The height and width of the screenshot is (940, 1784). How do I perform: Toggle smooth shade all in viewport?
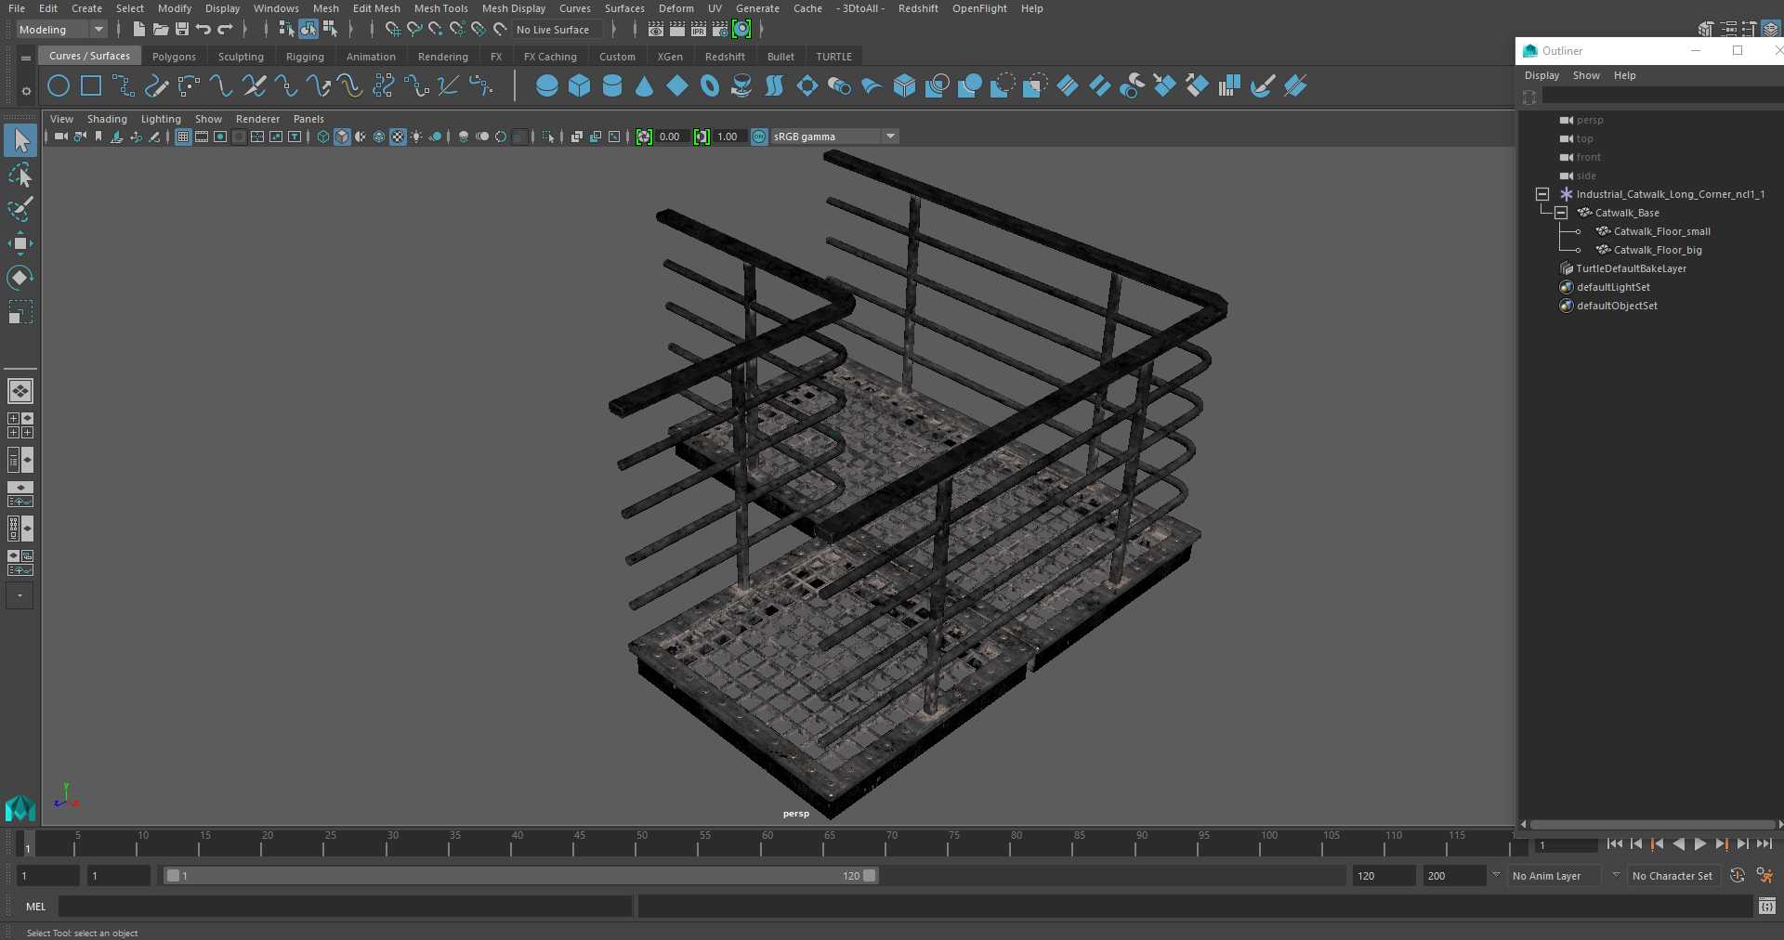point(342,137)
